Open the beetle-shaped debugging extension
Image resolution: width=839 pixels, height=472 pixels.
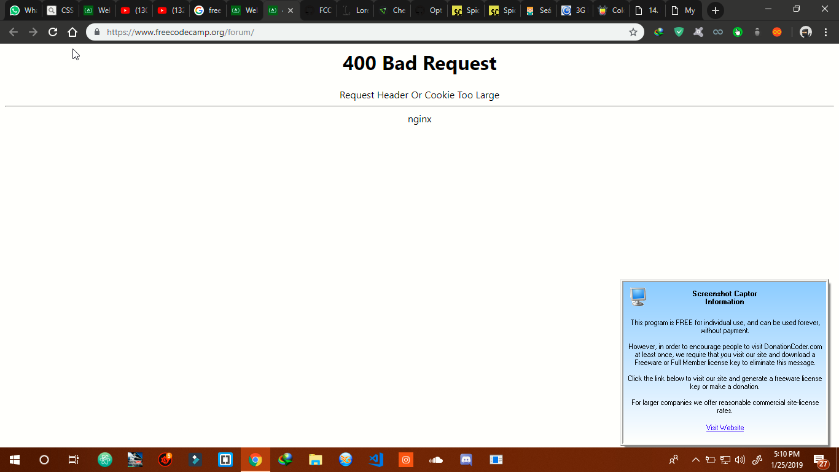[757, 31]
